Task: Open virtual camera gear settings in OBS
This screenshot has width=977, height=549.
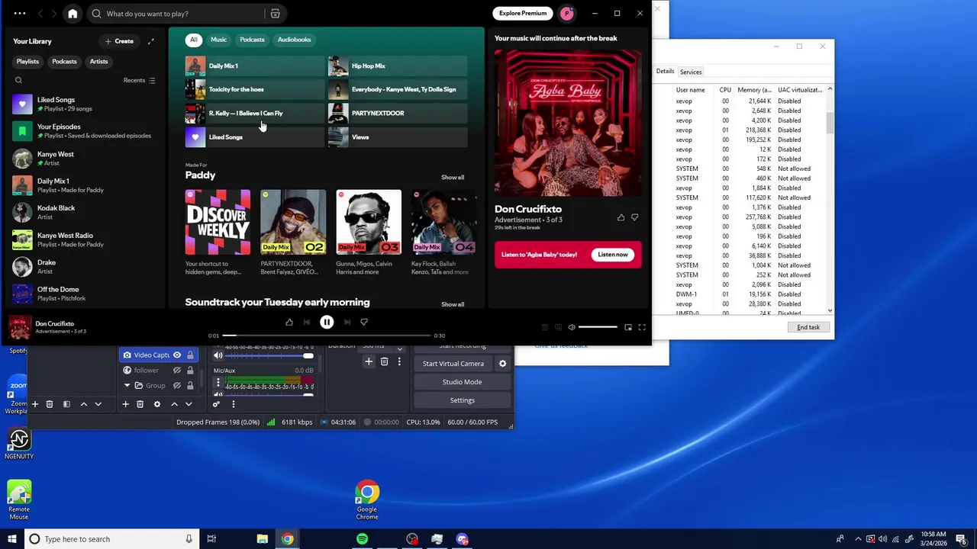Action: [x=502, y=364]
